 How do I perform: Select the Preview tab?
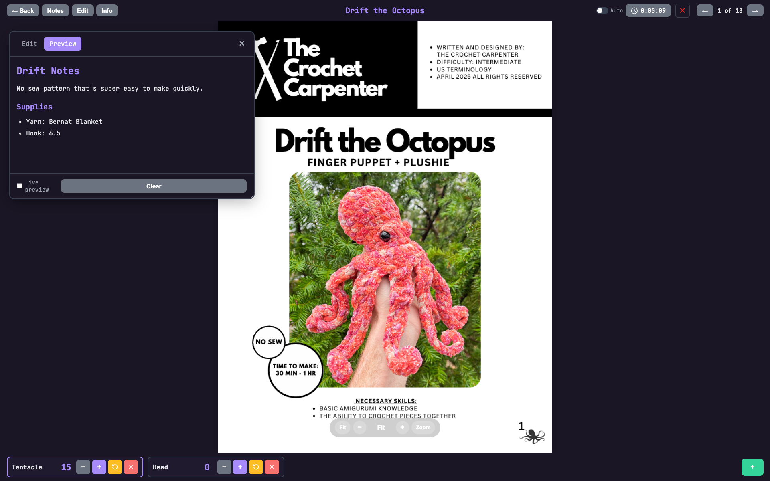[63, 44]
